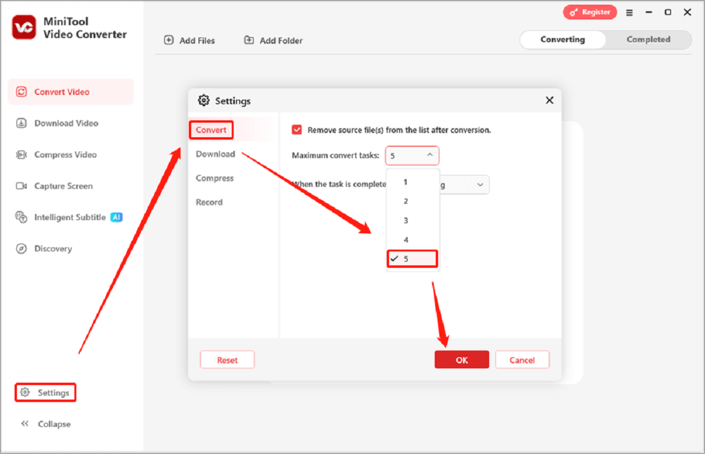Switch to the Converting tab
Image resolution: width=705 pixels, height=454 pixels.
click(x=562, y=39)
